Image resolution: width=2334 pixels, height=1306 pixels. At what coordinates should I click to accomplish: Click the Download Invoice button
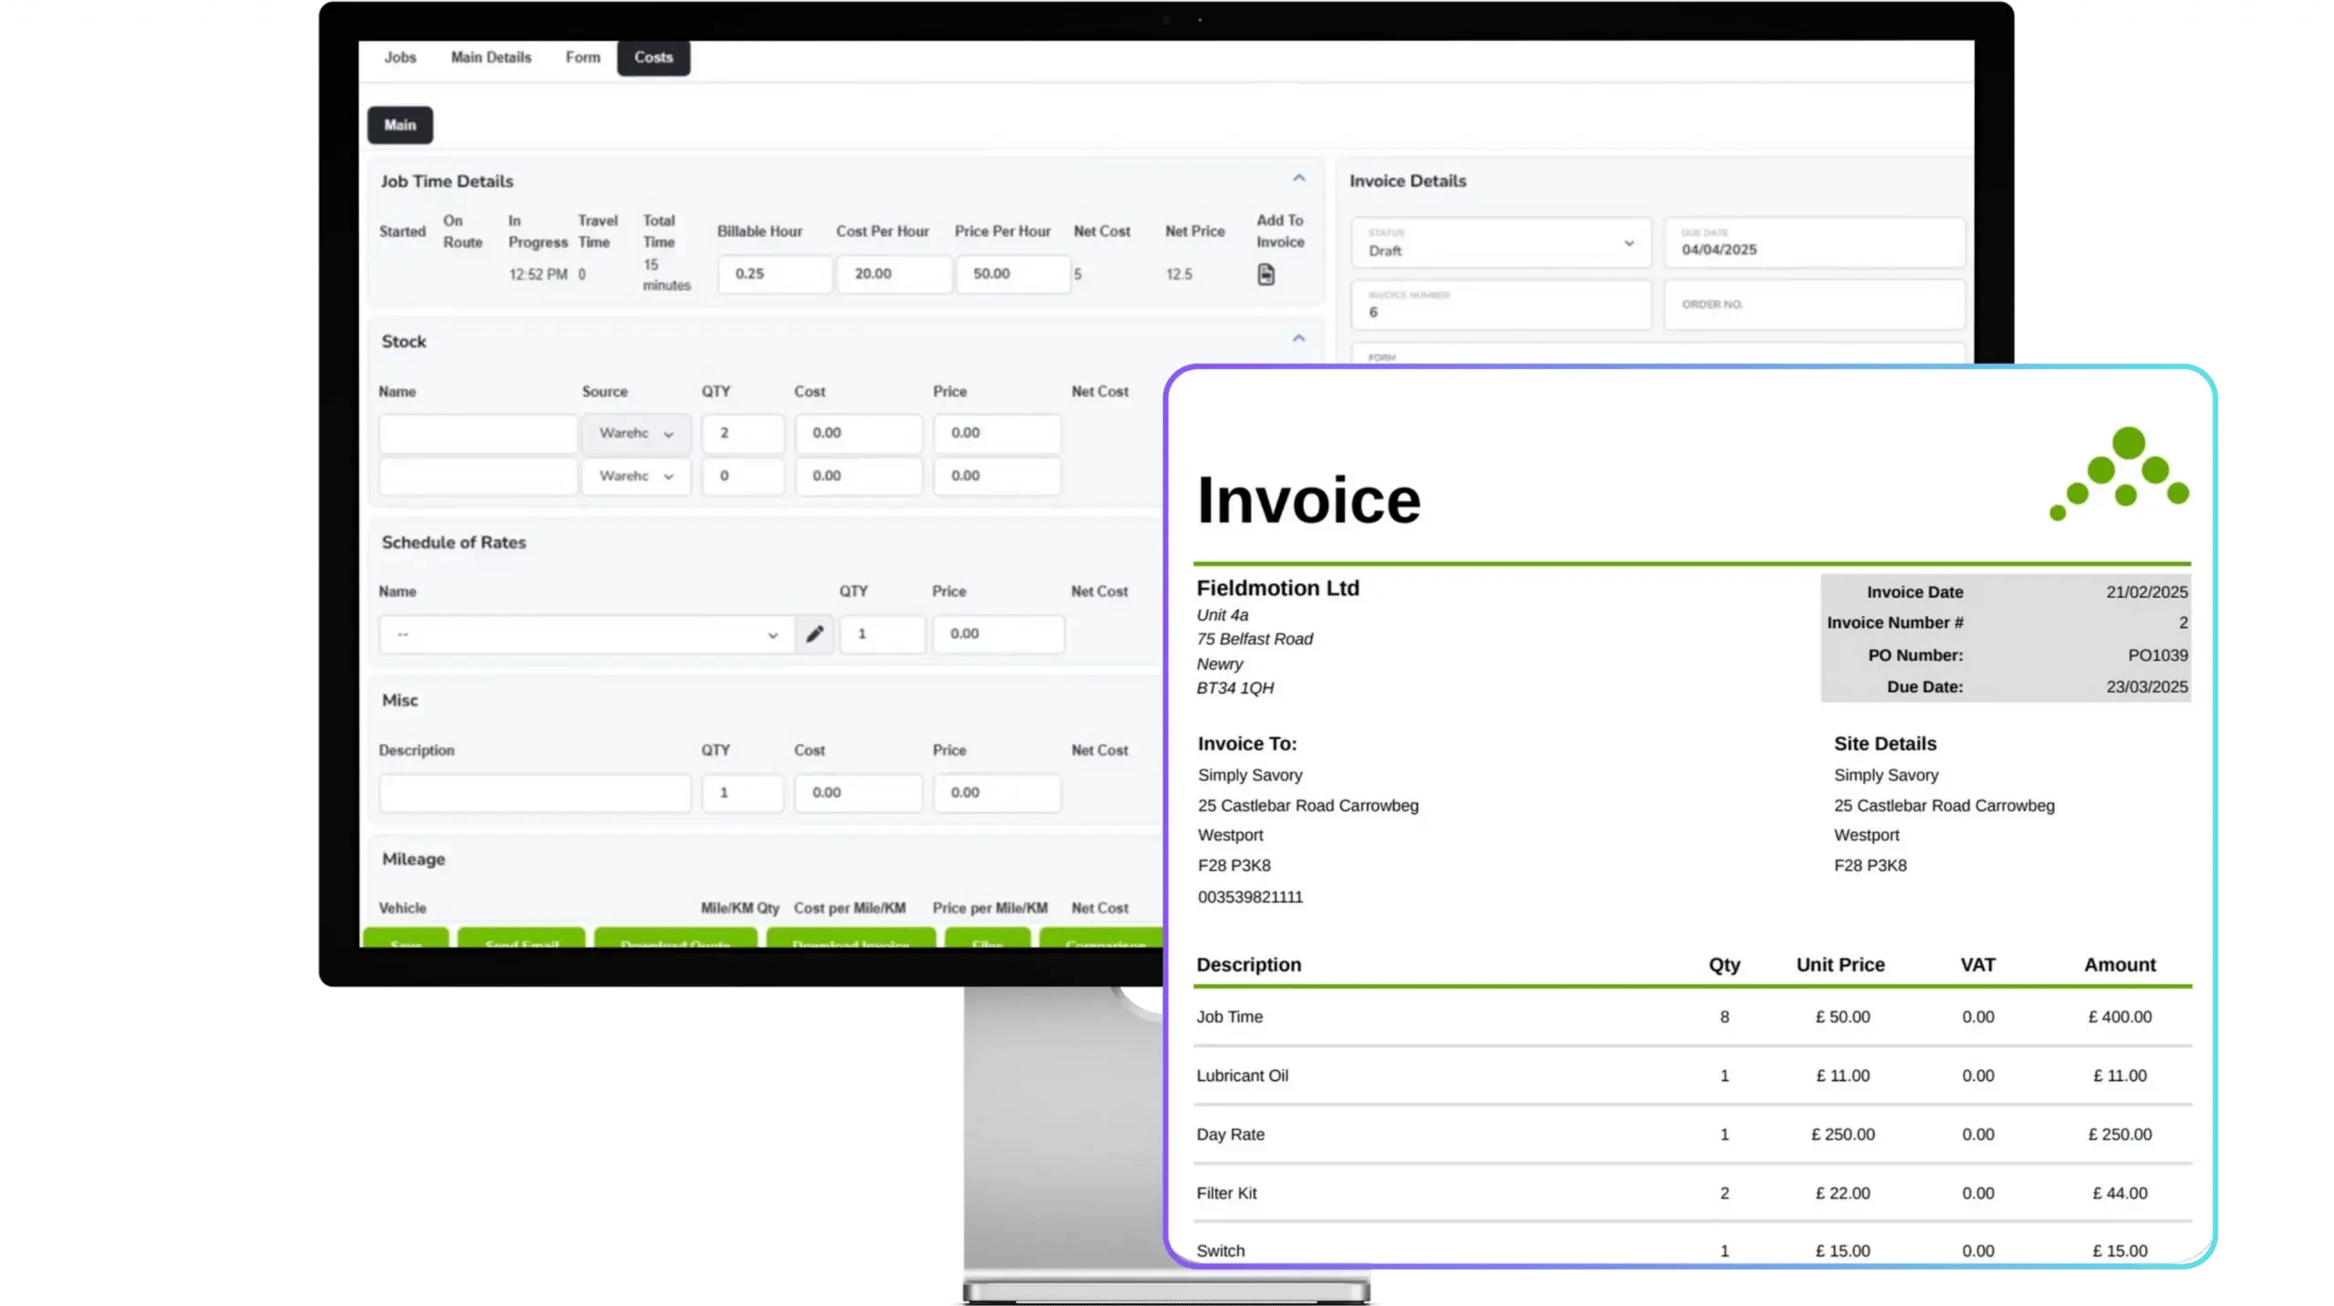click(x=851, y=939)
